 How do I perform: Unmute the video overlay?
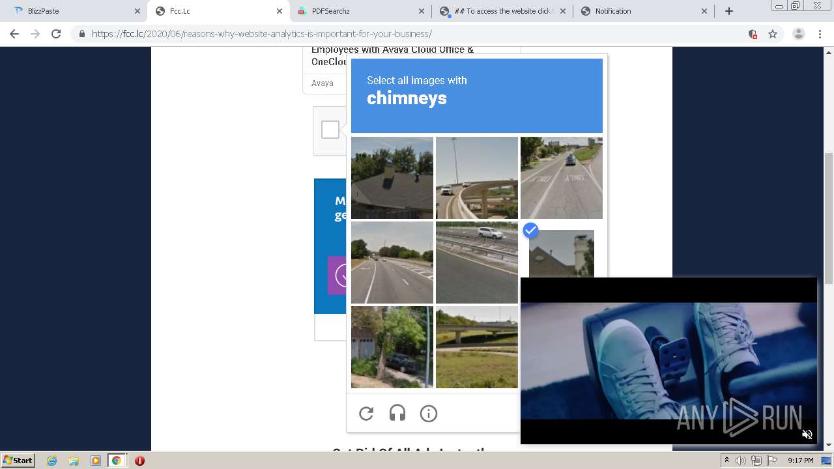807,434
